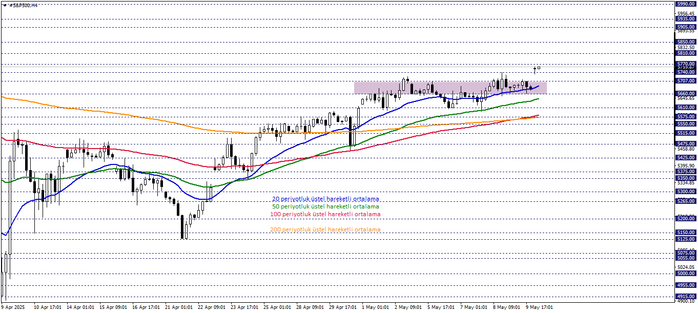The image size is (698, 313).
Task: Click the 29 Apr 17:01 time label
Action: [x=343, y=307]
